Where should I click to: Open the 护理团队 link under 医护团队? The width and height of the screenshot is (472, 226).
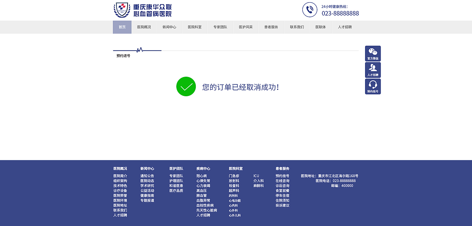point(176,180)
